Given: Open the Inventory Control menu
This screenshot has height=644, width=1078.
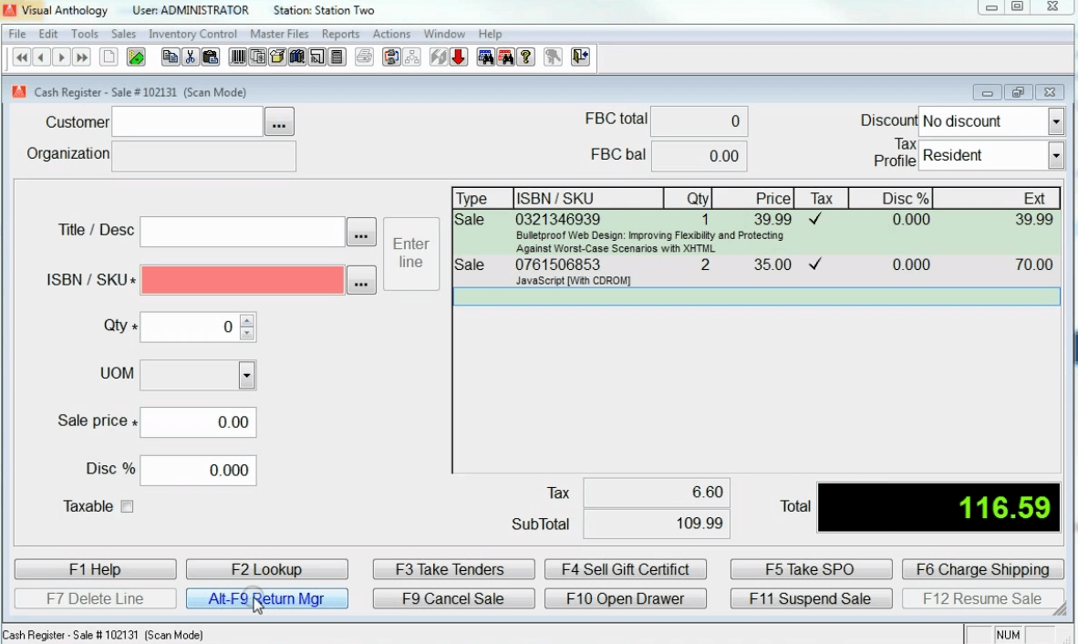Looking at the screenshot, I should coord(192,34).
